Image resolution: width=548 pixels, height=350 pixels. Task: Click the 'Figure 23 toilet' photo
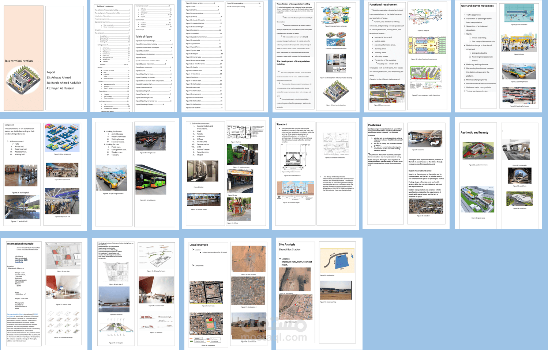tap(203, 171)
